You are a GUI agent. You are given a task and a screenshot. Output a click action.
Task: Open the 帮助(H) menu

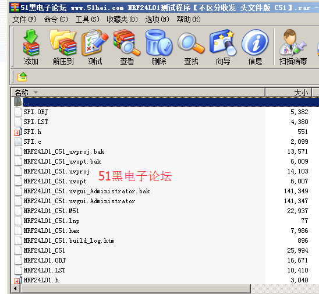189,19
